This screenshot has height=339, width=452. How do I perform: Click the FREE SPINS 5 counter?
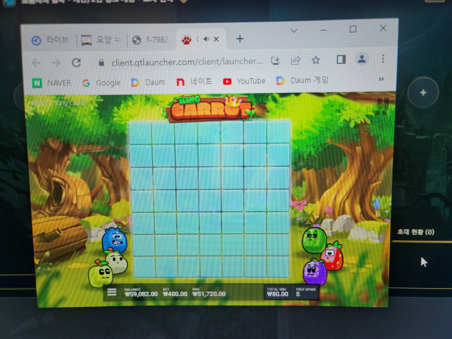(x=306, y=292)
